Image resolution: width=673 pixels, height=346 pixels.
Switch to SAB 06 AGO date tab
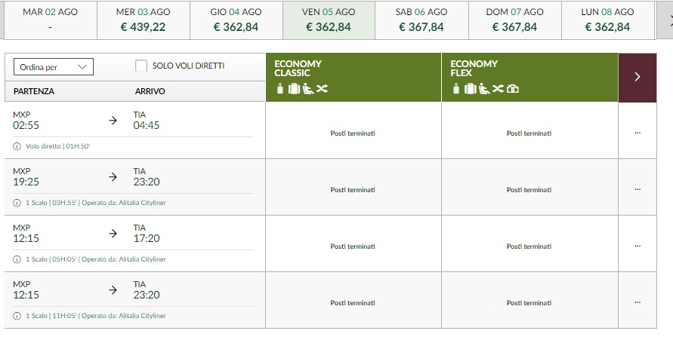421,20
